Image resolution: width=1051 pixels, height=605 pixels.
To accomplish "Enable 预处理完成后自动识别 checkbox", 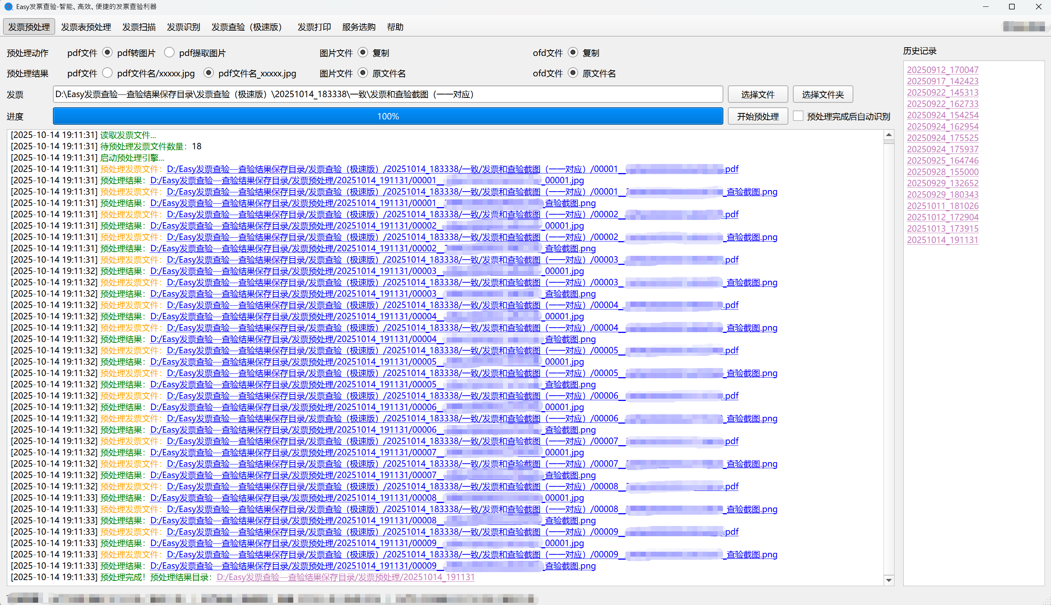I will (x=798, y=116).
